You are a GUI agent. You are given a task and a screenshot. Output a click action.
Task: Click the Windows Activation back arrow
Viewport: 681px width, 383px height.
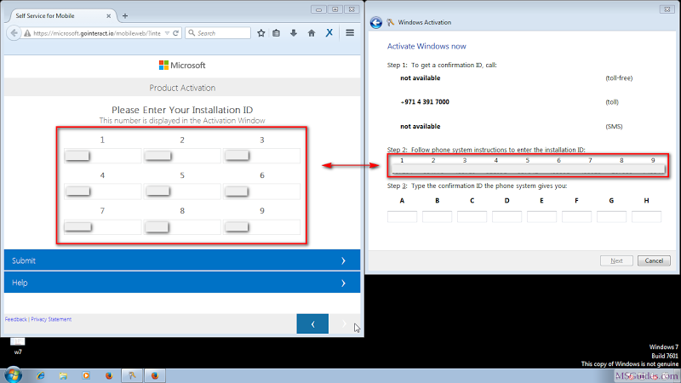pyautogui.click(x=376, y=23)
